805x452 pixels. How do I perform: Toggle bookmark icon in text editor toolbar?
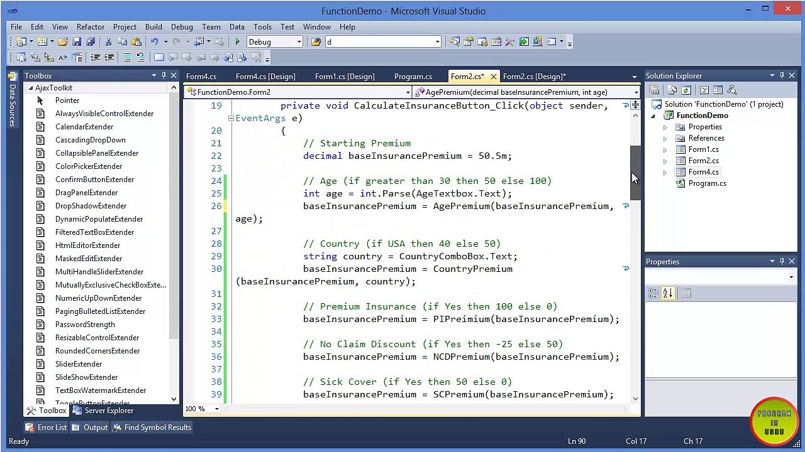point(158,57)
